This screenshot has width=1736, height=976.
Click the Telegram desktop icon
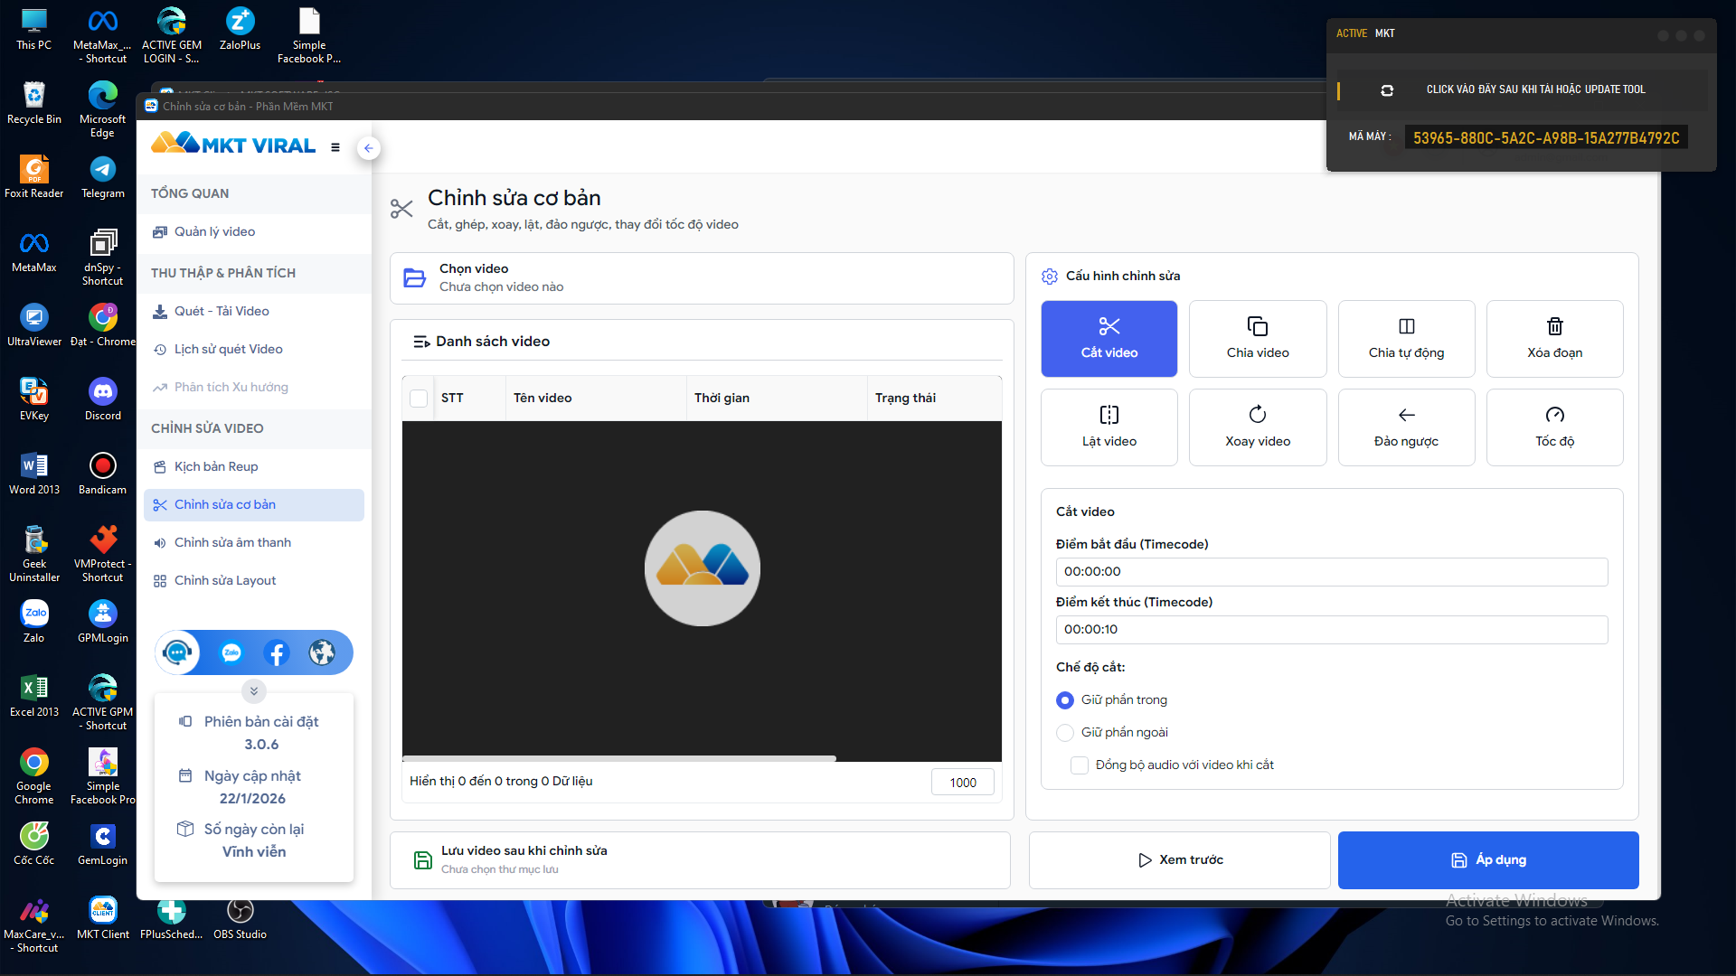point(103,178)
